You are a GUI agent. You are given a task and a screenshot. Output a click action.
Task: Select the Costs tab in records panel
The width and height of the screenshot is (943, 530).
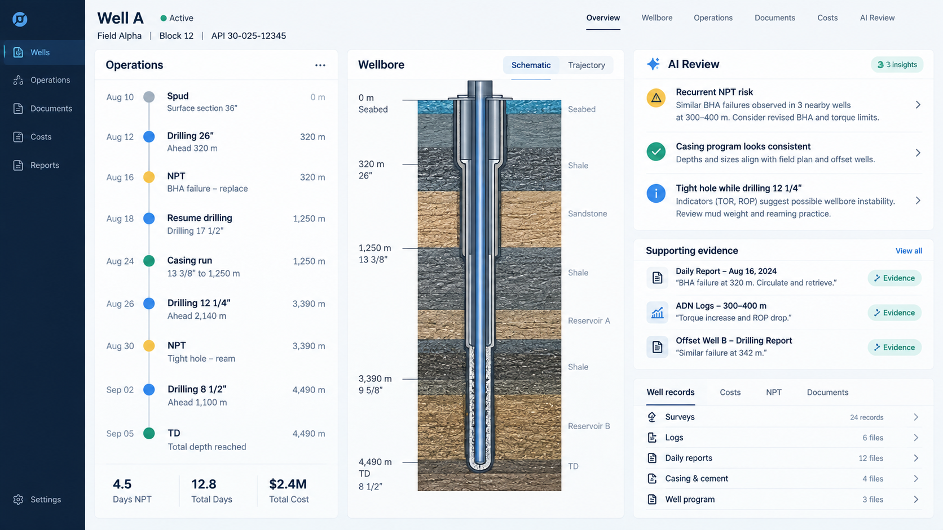(x=730, y=393)
